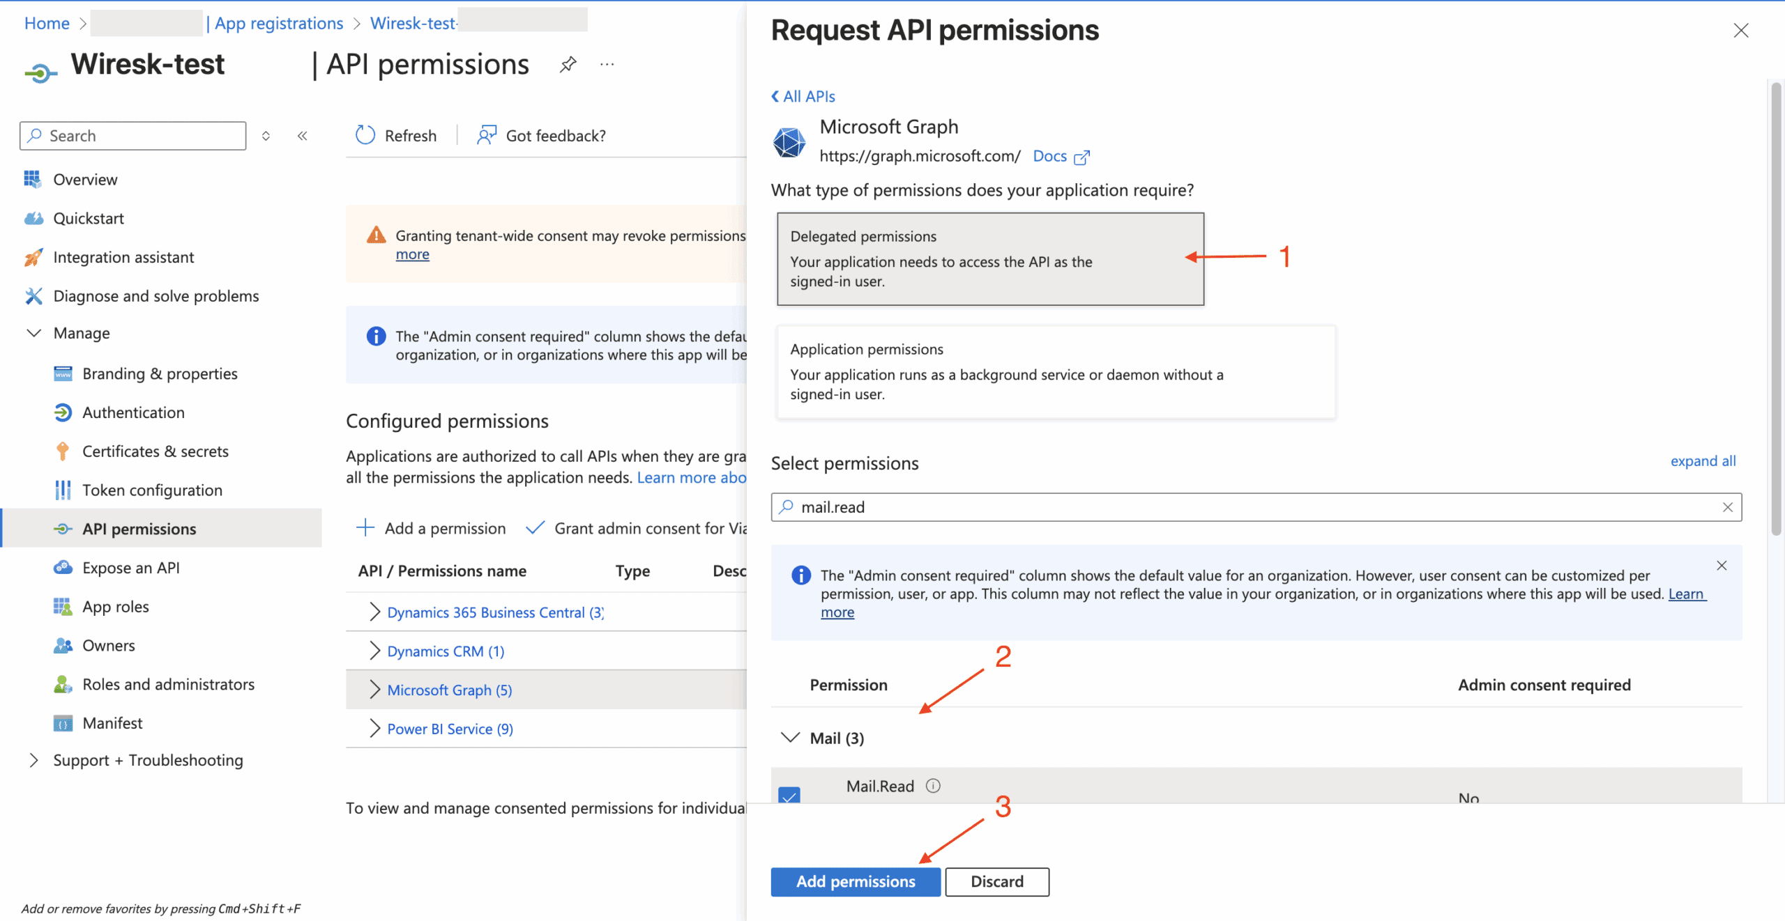
Task: Click the Quickstart cloud icon
Action: [x=33, y=218]
